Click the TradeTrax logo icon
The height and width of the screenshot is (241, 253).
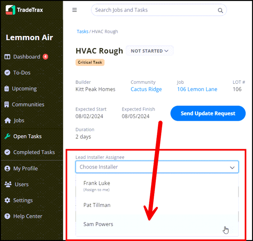[11, 10]
